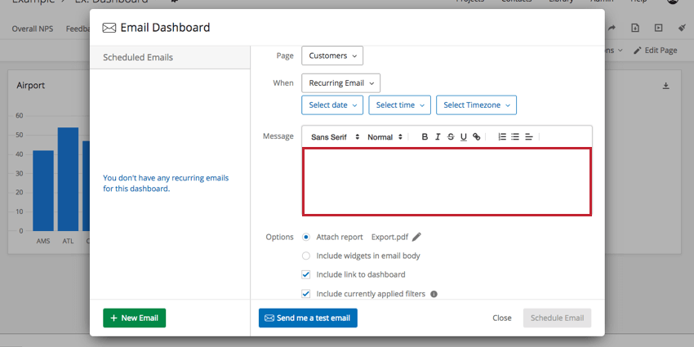
Task: Uncheck Include link to dashboard
Action: point(306,274)
